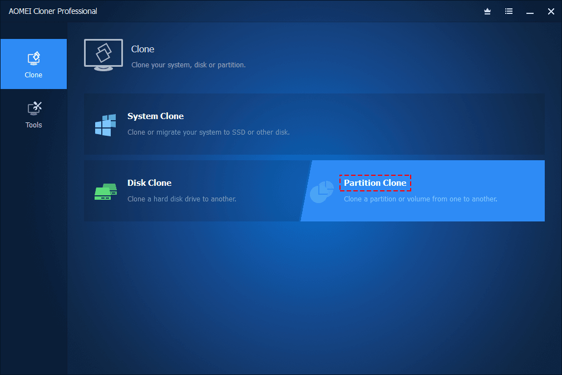Close the AOMEI Cloner window
Viewport: 562px width, 375px height.
click(x=551, y=12)
